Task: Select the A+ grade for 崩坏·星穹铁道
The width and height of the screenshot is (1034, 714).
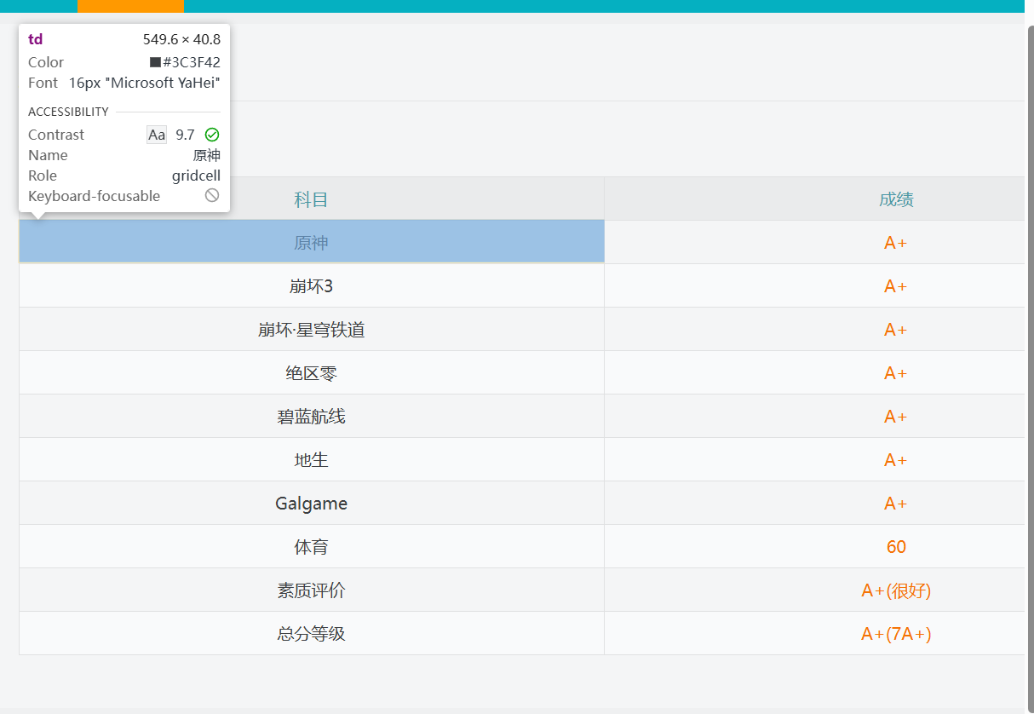Action: tap(896, 329)
